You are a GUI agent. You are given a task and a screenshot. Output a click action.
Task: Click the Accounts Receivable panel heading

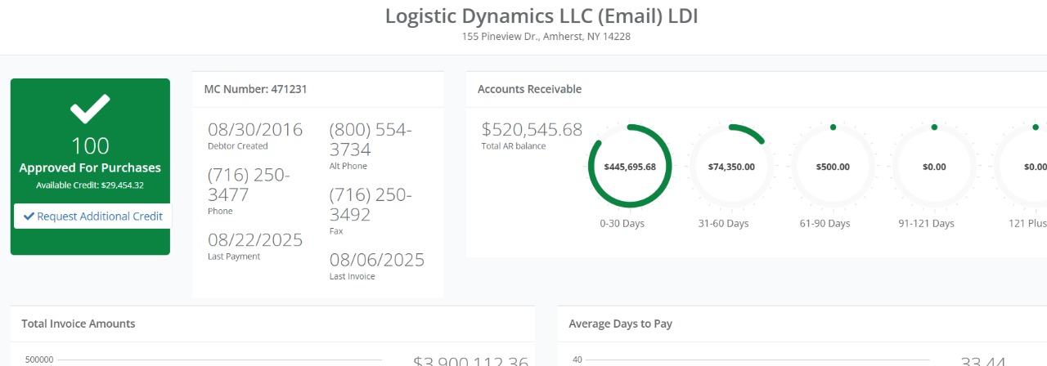coord(529,89)
